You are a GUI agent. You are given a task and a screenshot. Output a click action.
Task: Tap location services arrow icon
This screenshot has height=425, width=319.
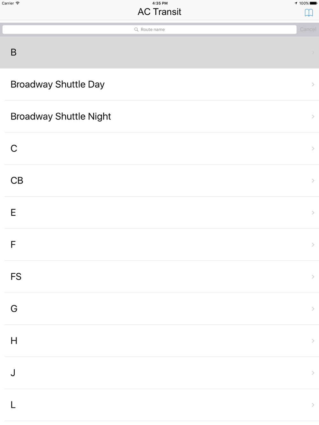tap(296, 3)
